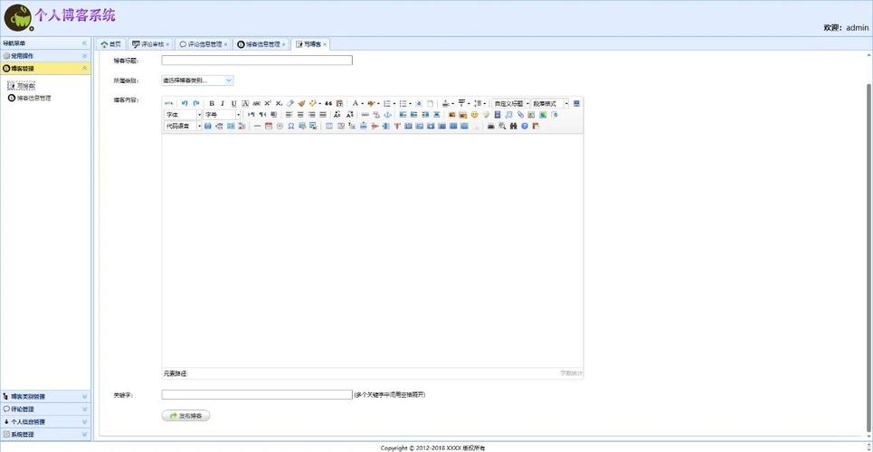Click the undo arrow in the editor
This screenshot has width=873, height=452.
(x=185, y=104)
